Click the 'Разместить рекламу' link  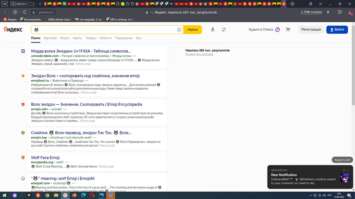pyautogui.click(x=199, y=54)
